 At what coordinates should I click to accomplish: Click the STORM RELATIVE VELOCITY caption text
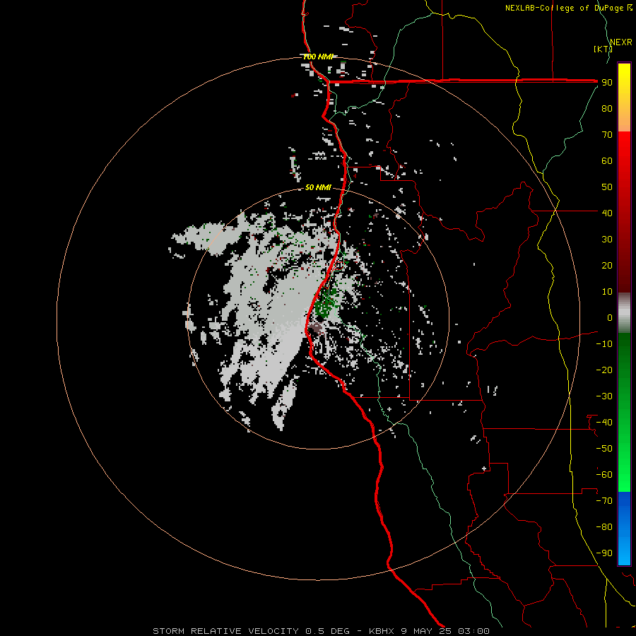(x=227, y=631)
